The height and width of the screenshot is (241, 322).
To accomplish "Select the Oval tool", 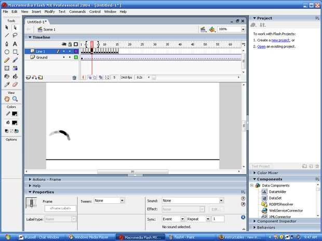I will pos(7,52).
